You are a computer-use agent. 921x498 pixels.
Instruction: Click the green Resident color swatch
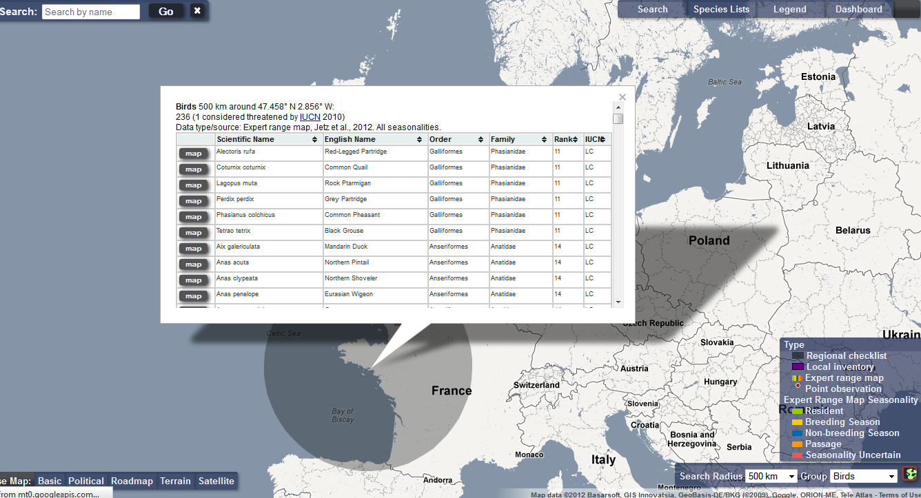(798, 411)
